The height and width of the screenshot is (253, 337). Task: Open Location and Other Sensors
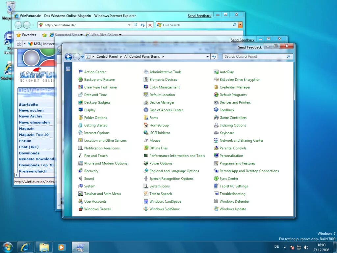point(105,140)
